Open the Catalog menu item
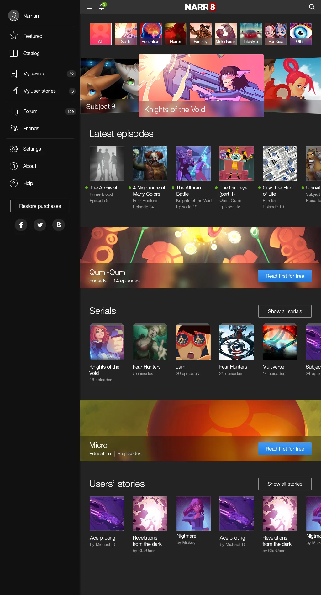This screenshot has height=595, width=321. pyautogui.click(x=40, y=53)
